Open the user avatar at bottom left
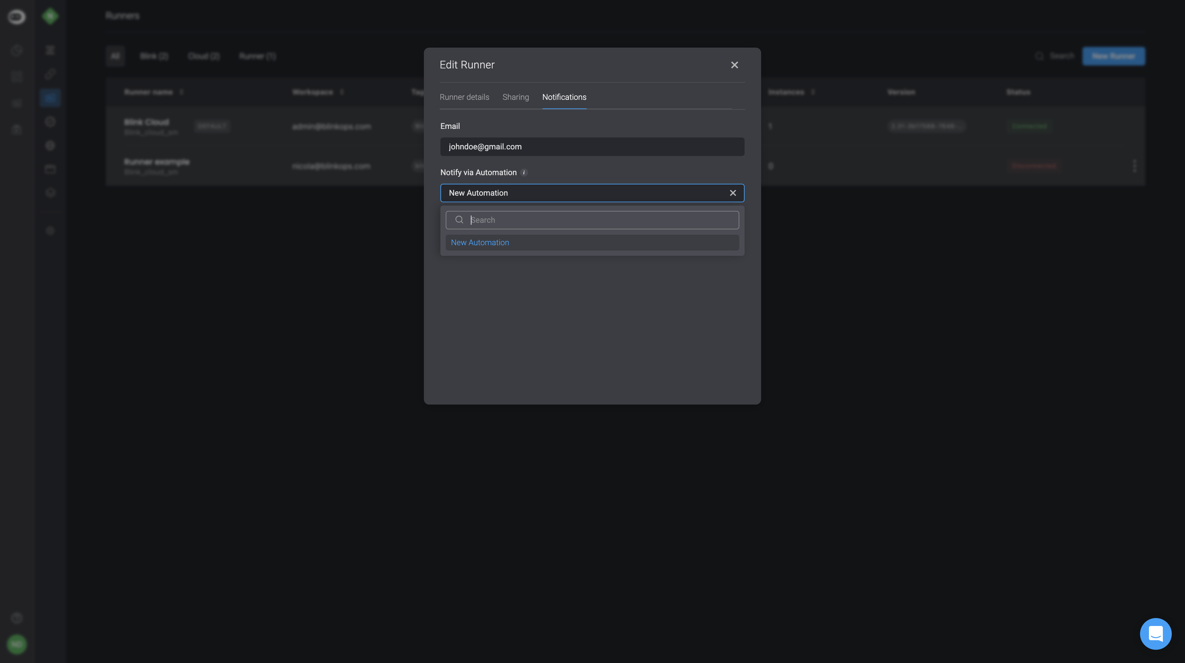This screenshot has height=663, width=1185. 17,644
